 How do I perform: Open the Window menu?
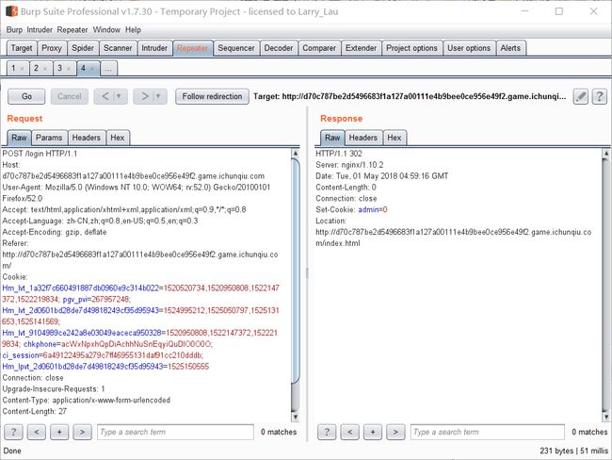[x=106, y=30]
